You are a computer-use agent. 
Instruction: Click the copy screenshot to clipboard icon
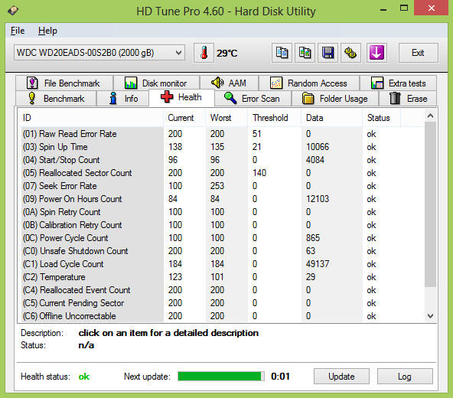pos(305,53)
